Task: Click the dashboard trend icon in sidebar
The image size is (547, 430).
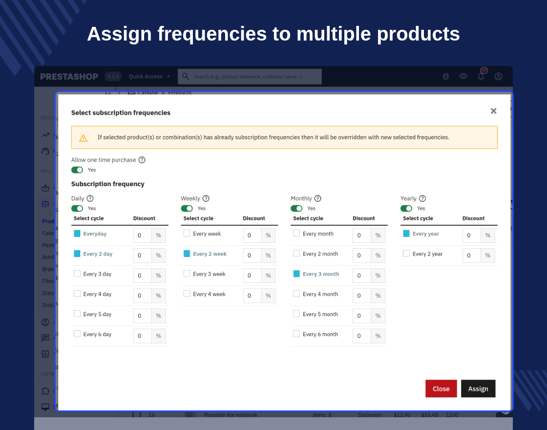Action: coord(45,135)
